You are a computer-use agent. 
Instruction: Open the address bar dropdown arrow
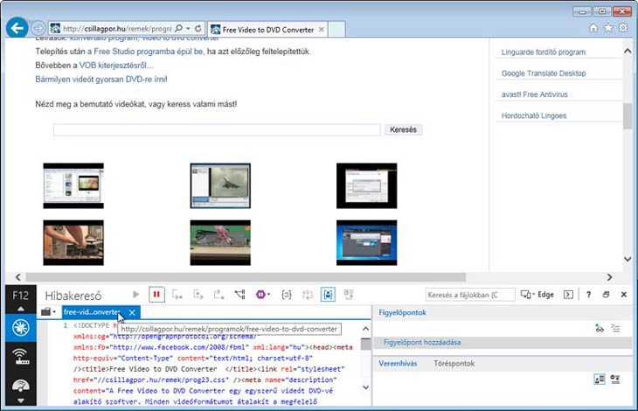[x=188, y=29]
